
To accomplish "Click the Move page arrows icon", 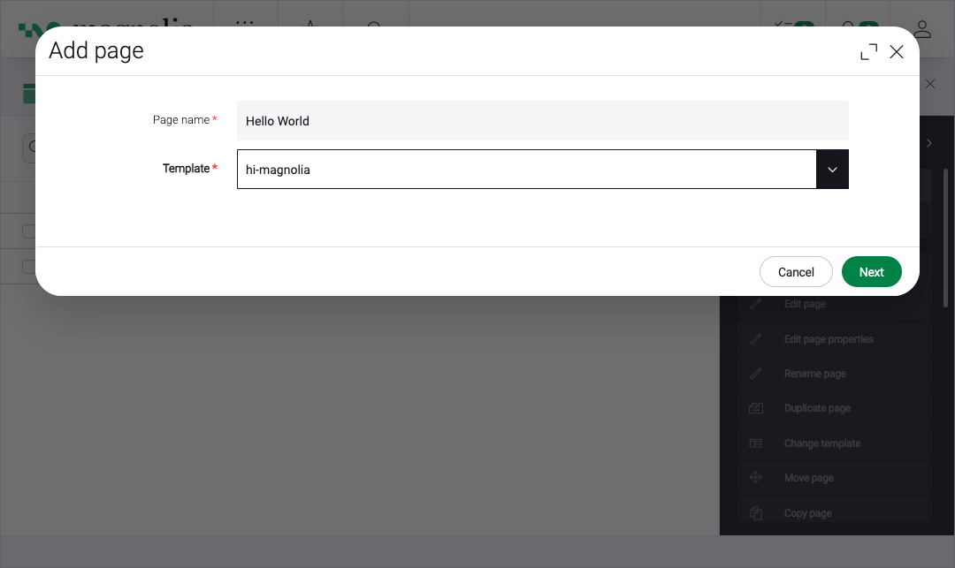I will click(755, 478).
